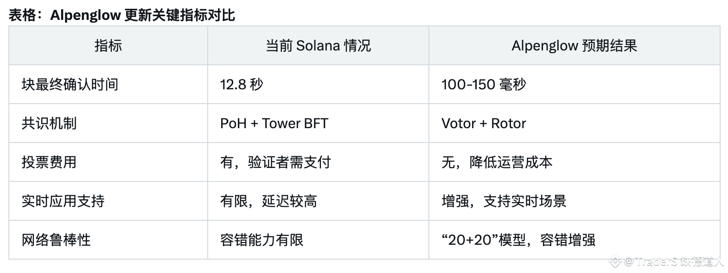
Task: Click the 当前 Solana 情况 column header
Action: pos(318,45)
